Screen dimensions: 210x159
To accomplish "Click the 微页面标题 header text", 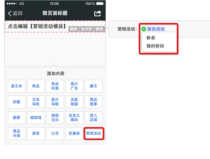I will 55,13.
